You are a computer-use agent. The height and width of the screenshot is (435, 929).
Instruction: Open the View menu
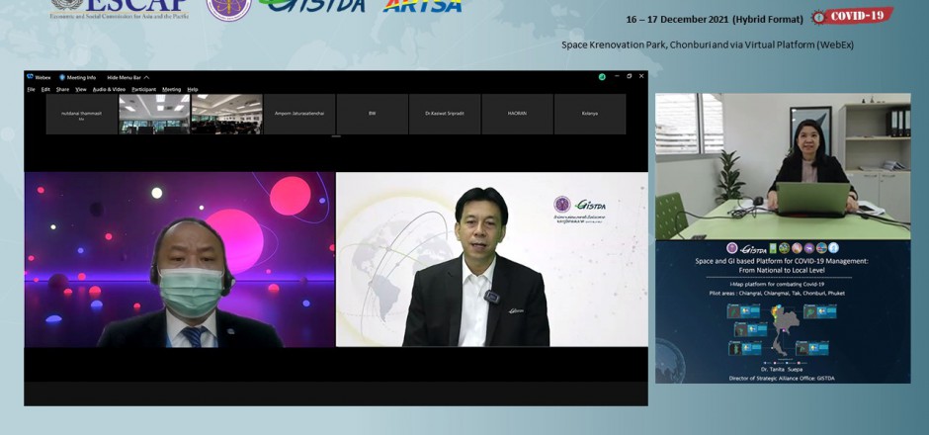(81, 89)
